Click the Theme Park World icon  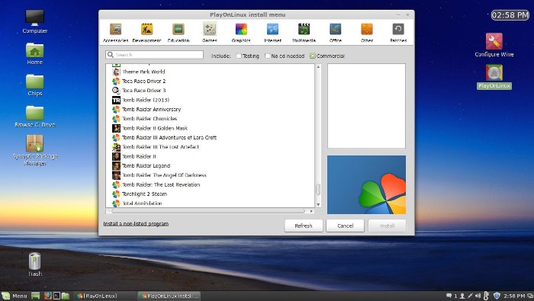click(x=116, y=72)
